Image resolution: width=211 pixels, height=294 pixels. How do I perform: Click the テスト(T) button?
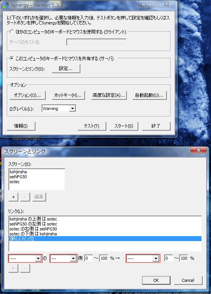[x=92, y=126]
